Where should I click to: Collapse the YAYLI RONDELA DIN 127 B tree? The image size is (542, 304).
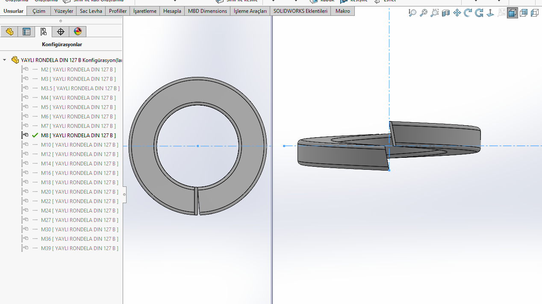5,60
